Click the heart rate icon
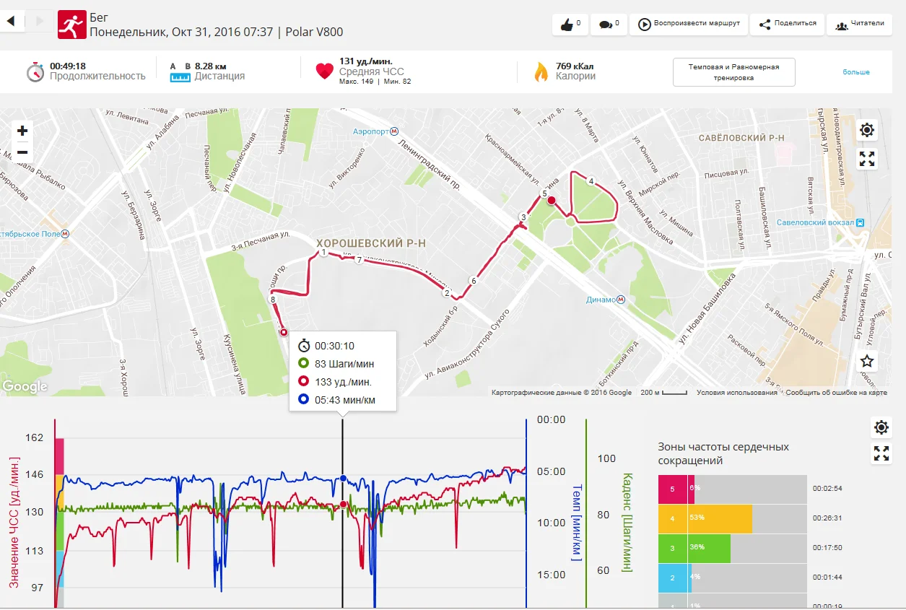906x610 pixels. click(x=325, y=71)
